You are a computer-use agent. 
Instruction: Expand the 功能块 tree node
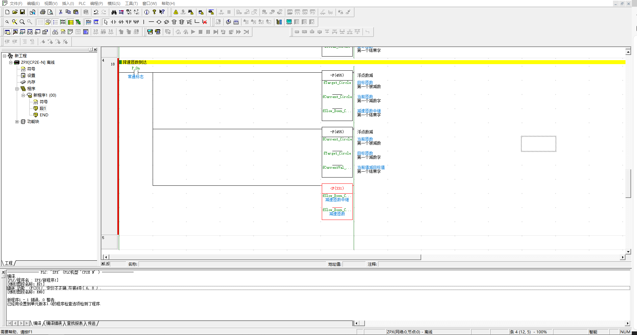point(17,122)
